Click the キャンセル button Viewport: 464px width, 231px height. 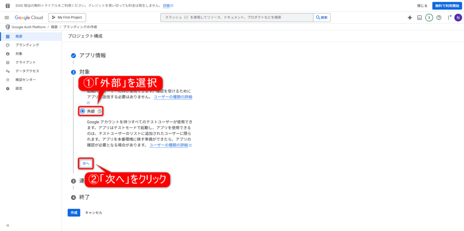pyautogui.click(x=94, y=212)
